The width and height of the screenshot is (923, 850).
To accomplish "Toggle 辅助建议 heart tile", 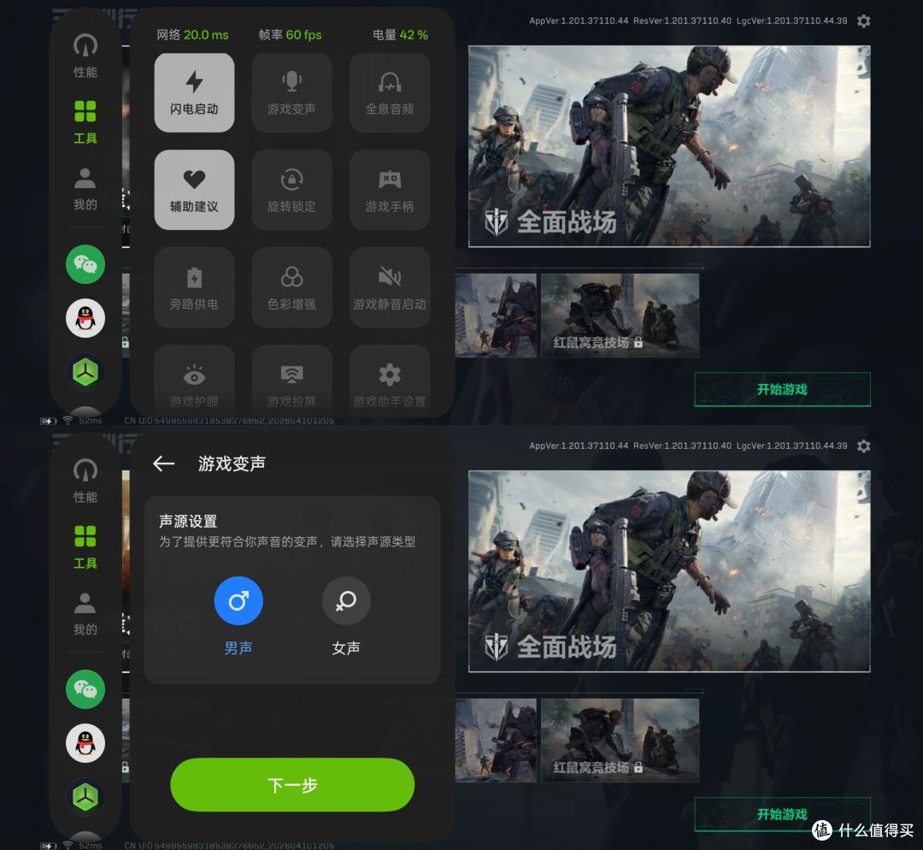I will (194, 190).
